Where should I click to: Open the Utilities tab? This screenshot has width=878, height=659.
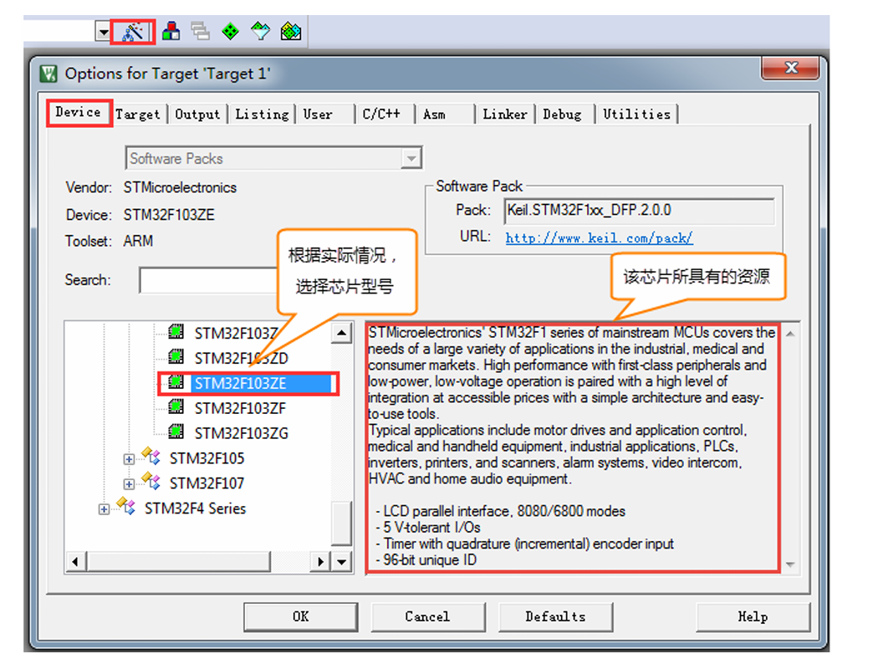pos(637,115)
